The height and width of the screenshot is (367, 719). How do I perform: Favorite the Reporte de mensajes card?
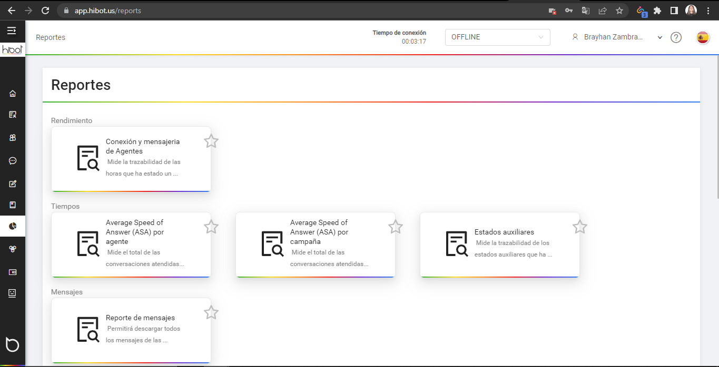[x=211, y=312]
